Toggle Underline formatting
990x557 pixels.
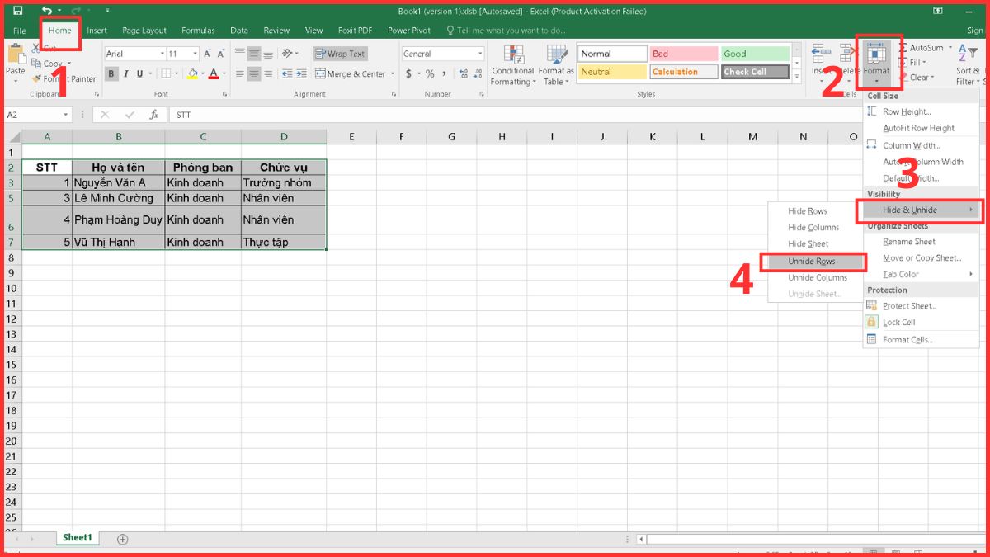140,74
